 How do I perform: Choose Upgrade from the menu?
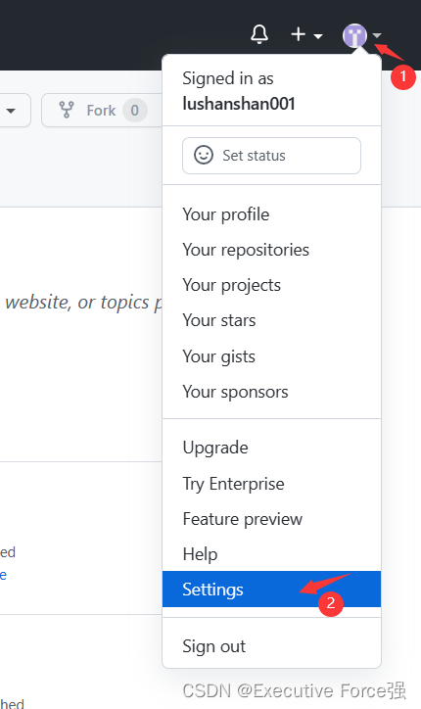point(271,448)
